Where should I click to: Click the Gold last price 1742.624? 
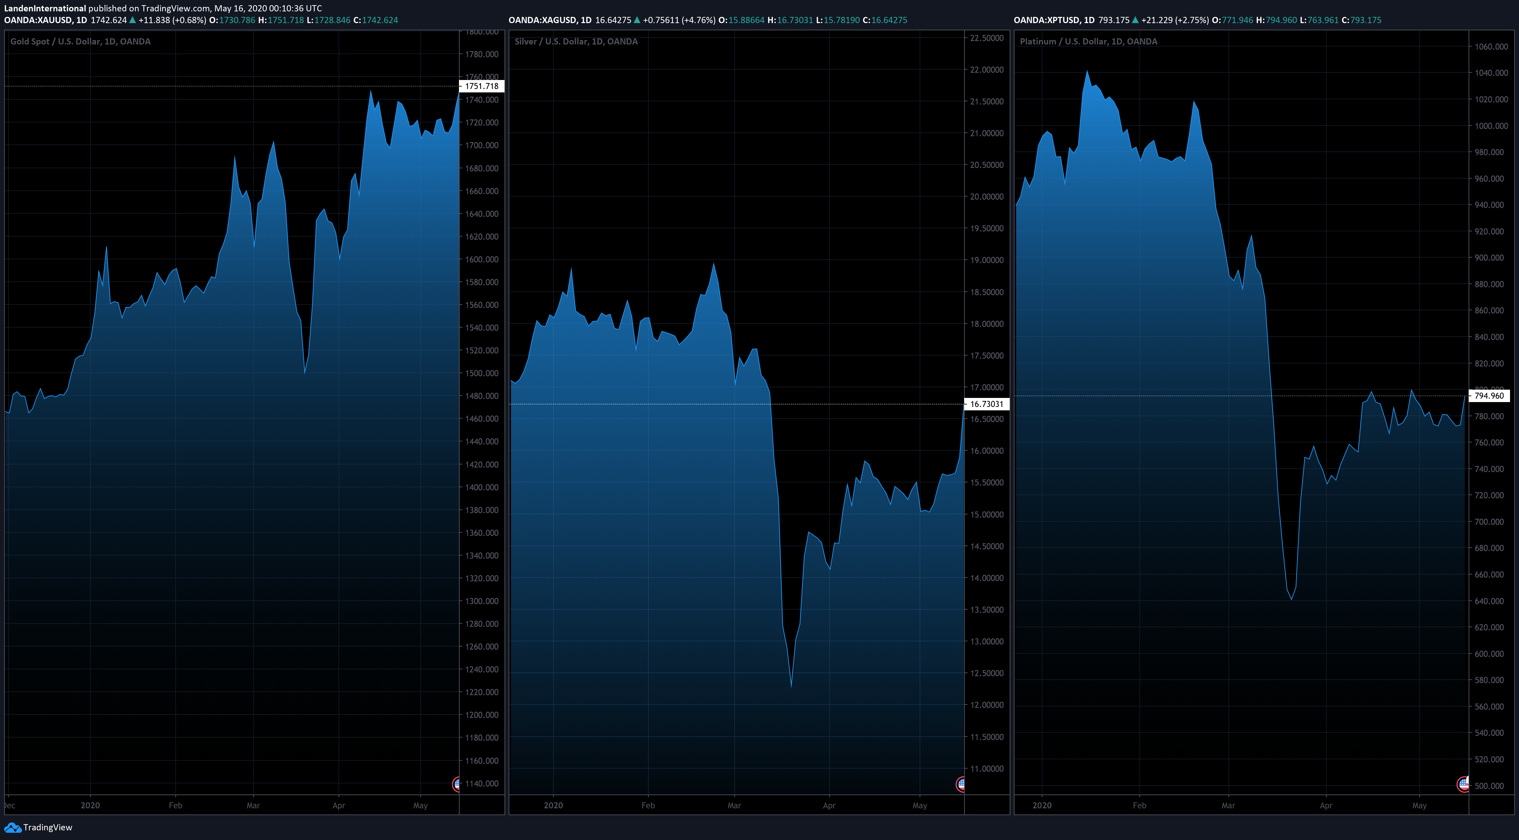click(108, 20)
